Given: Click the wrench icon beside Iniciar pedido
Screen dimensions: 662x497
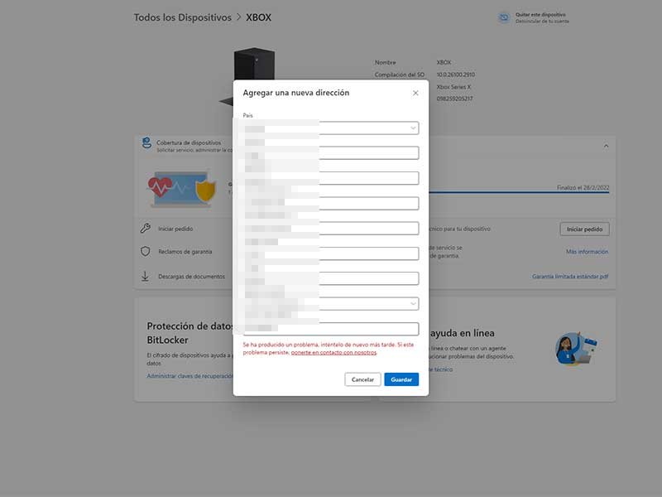Looking at the screenshot, I should [146, 229].
